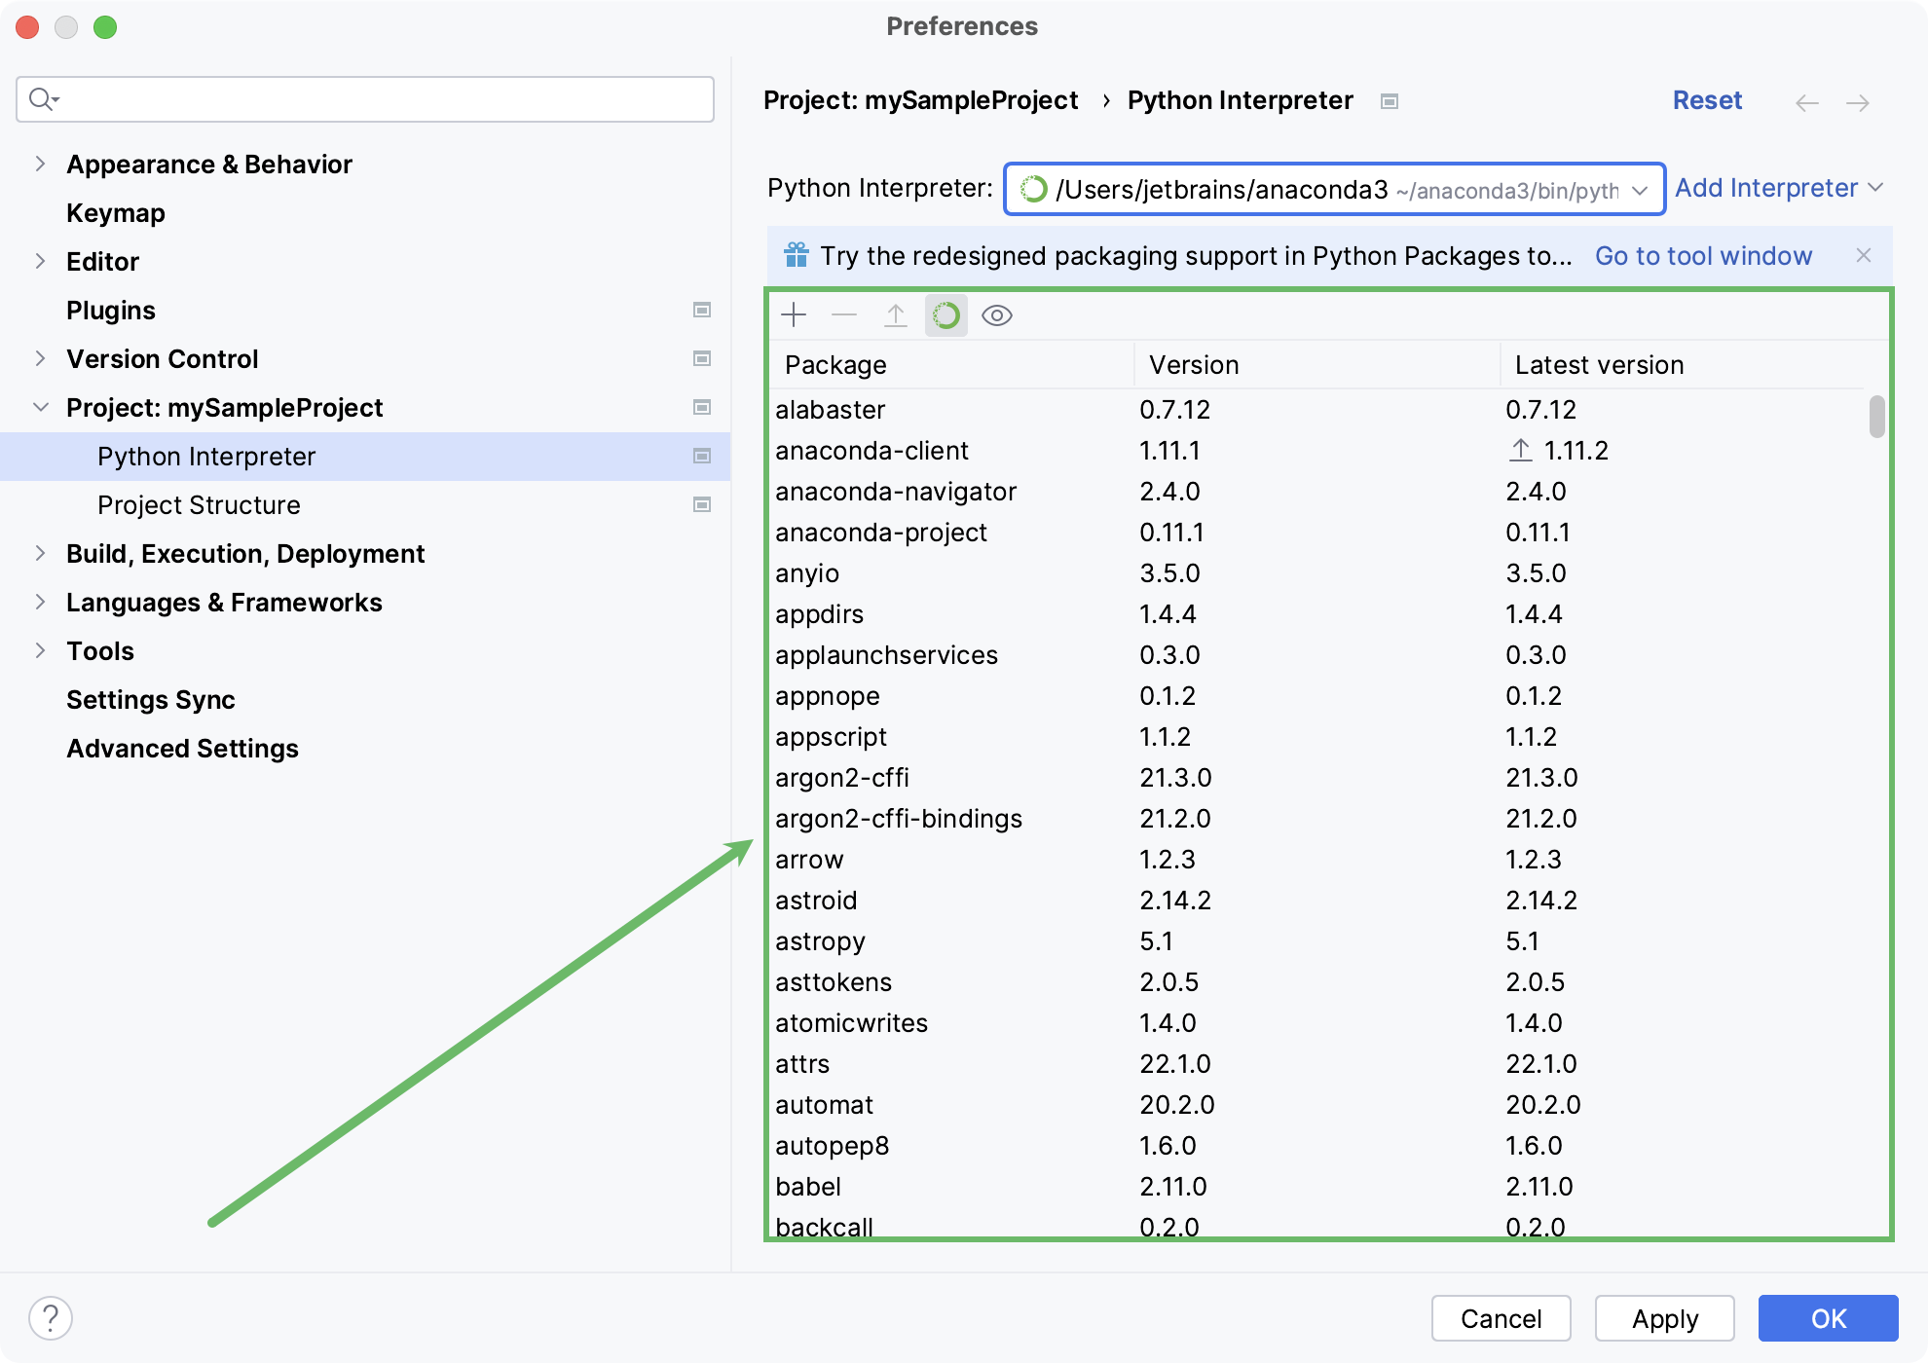Click the remove package icon
The height and width of the screenshot is (1363, 1928).
pyautogui.click(x=844, y=314)
